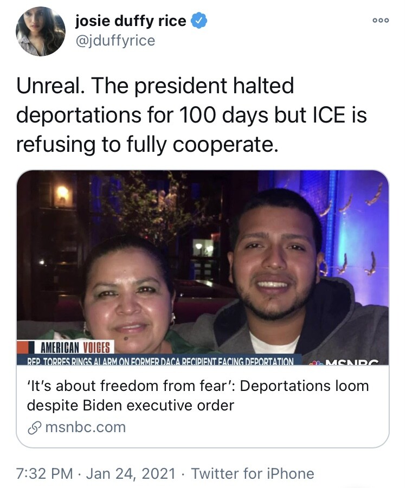
Task: Click the Jan 24, 2021 date
Action: click(x=131, y=473)
